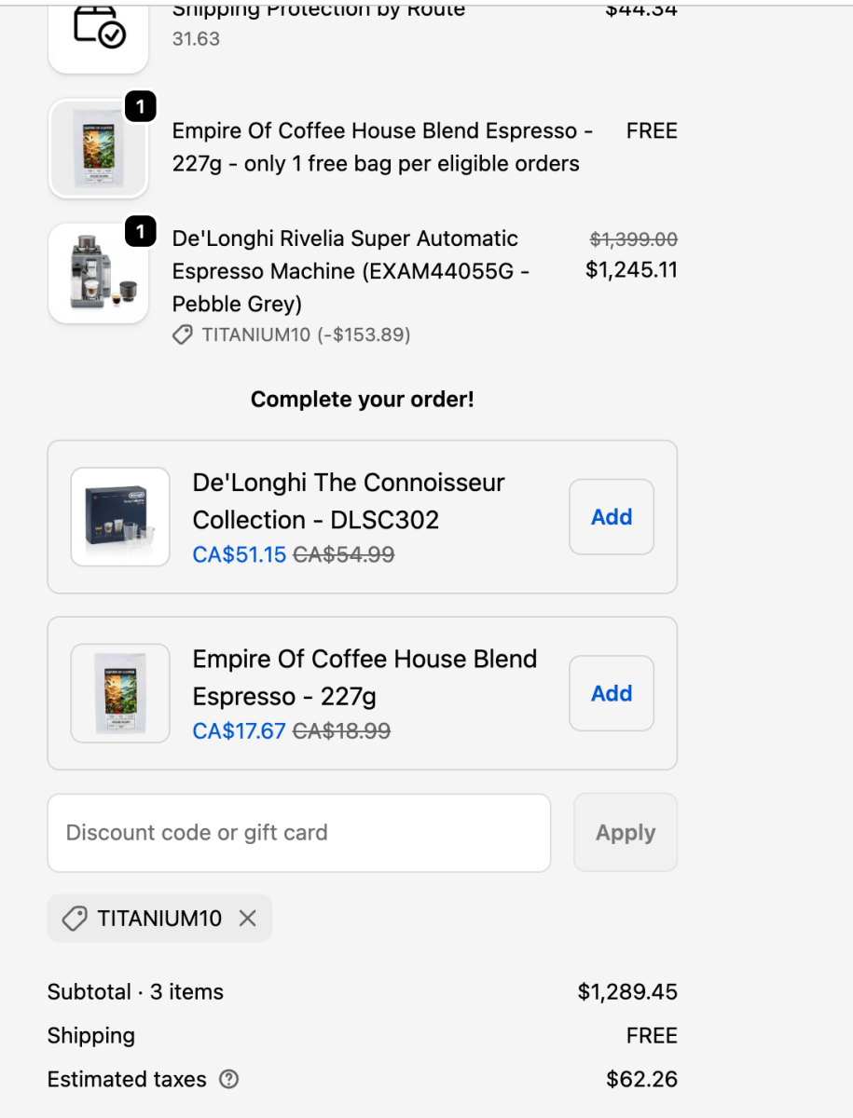Screen dimensions: 853x1118
Task: Click the upsell House Blend Espresso image
Action: tap(120, 693)
